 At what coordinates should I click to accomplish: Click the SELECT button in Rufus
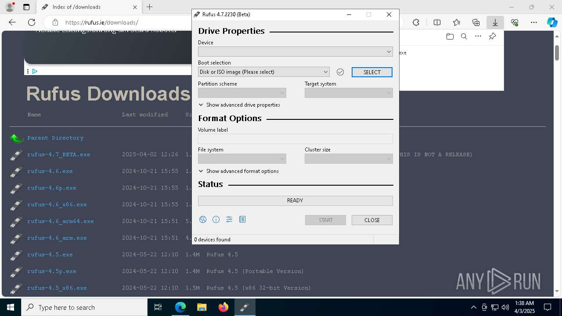pyautogui.click(x=372, y=72)
